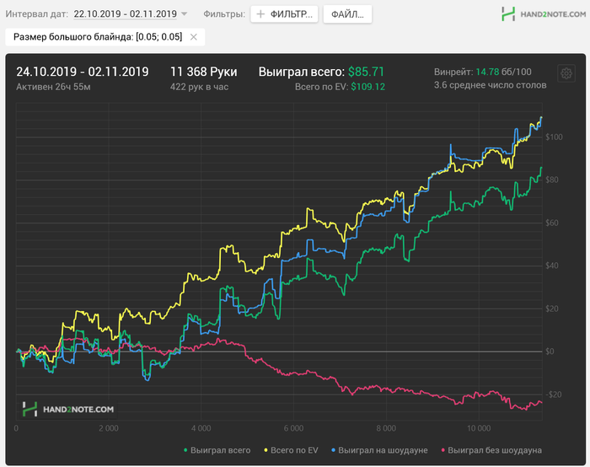Click the -$20 y-axis label

[x=553, y=395]
